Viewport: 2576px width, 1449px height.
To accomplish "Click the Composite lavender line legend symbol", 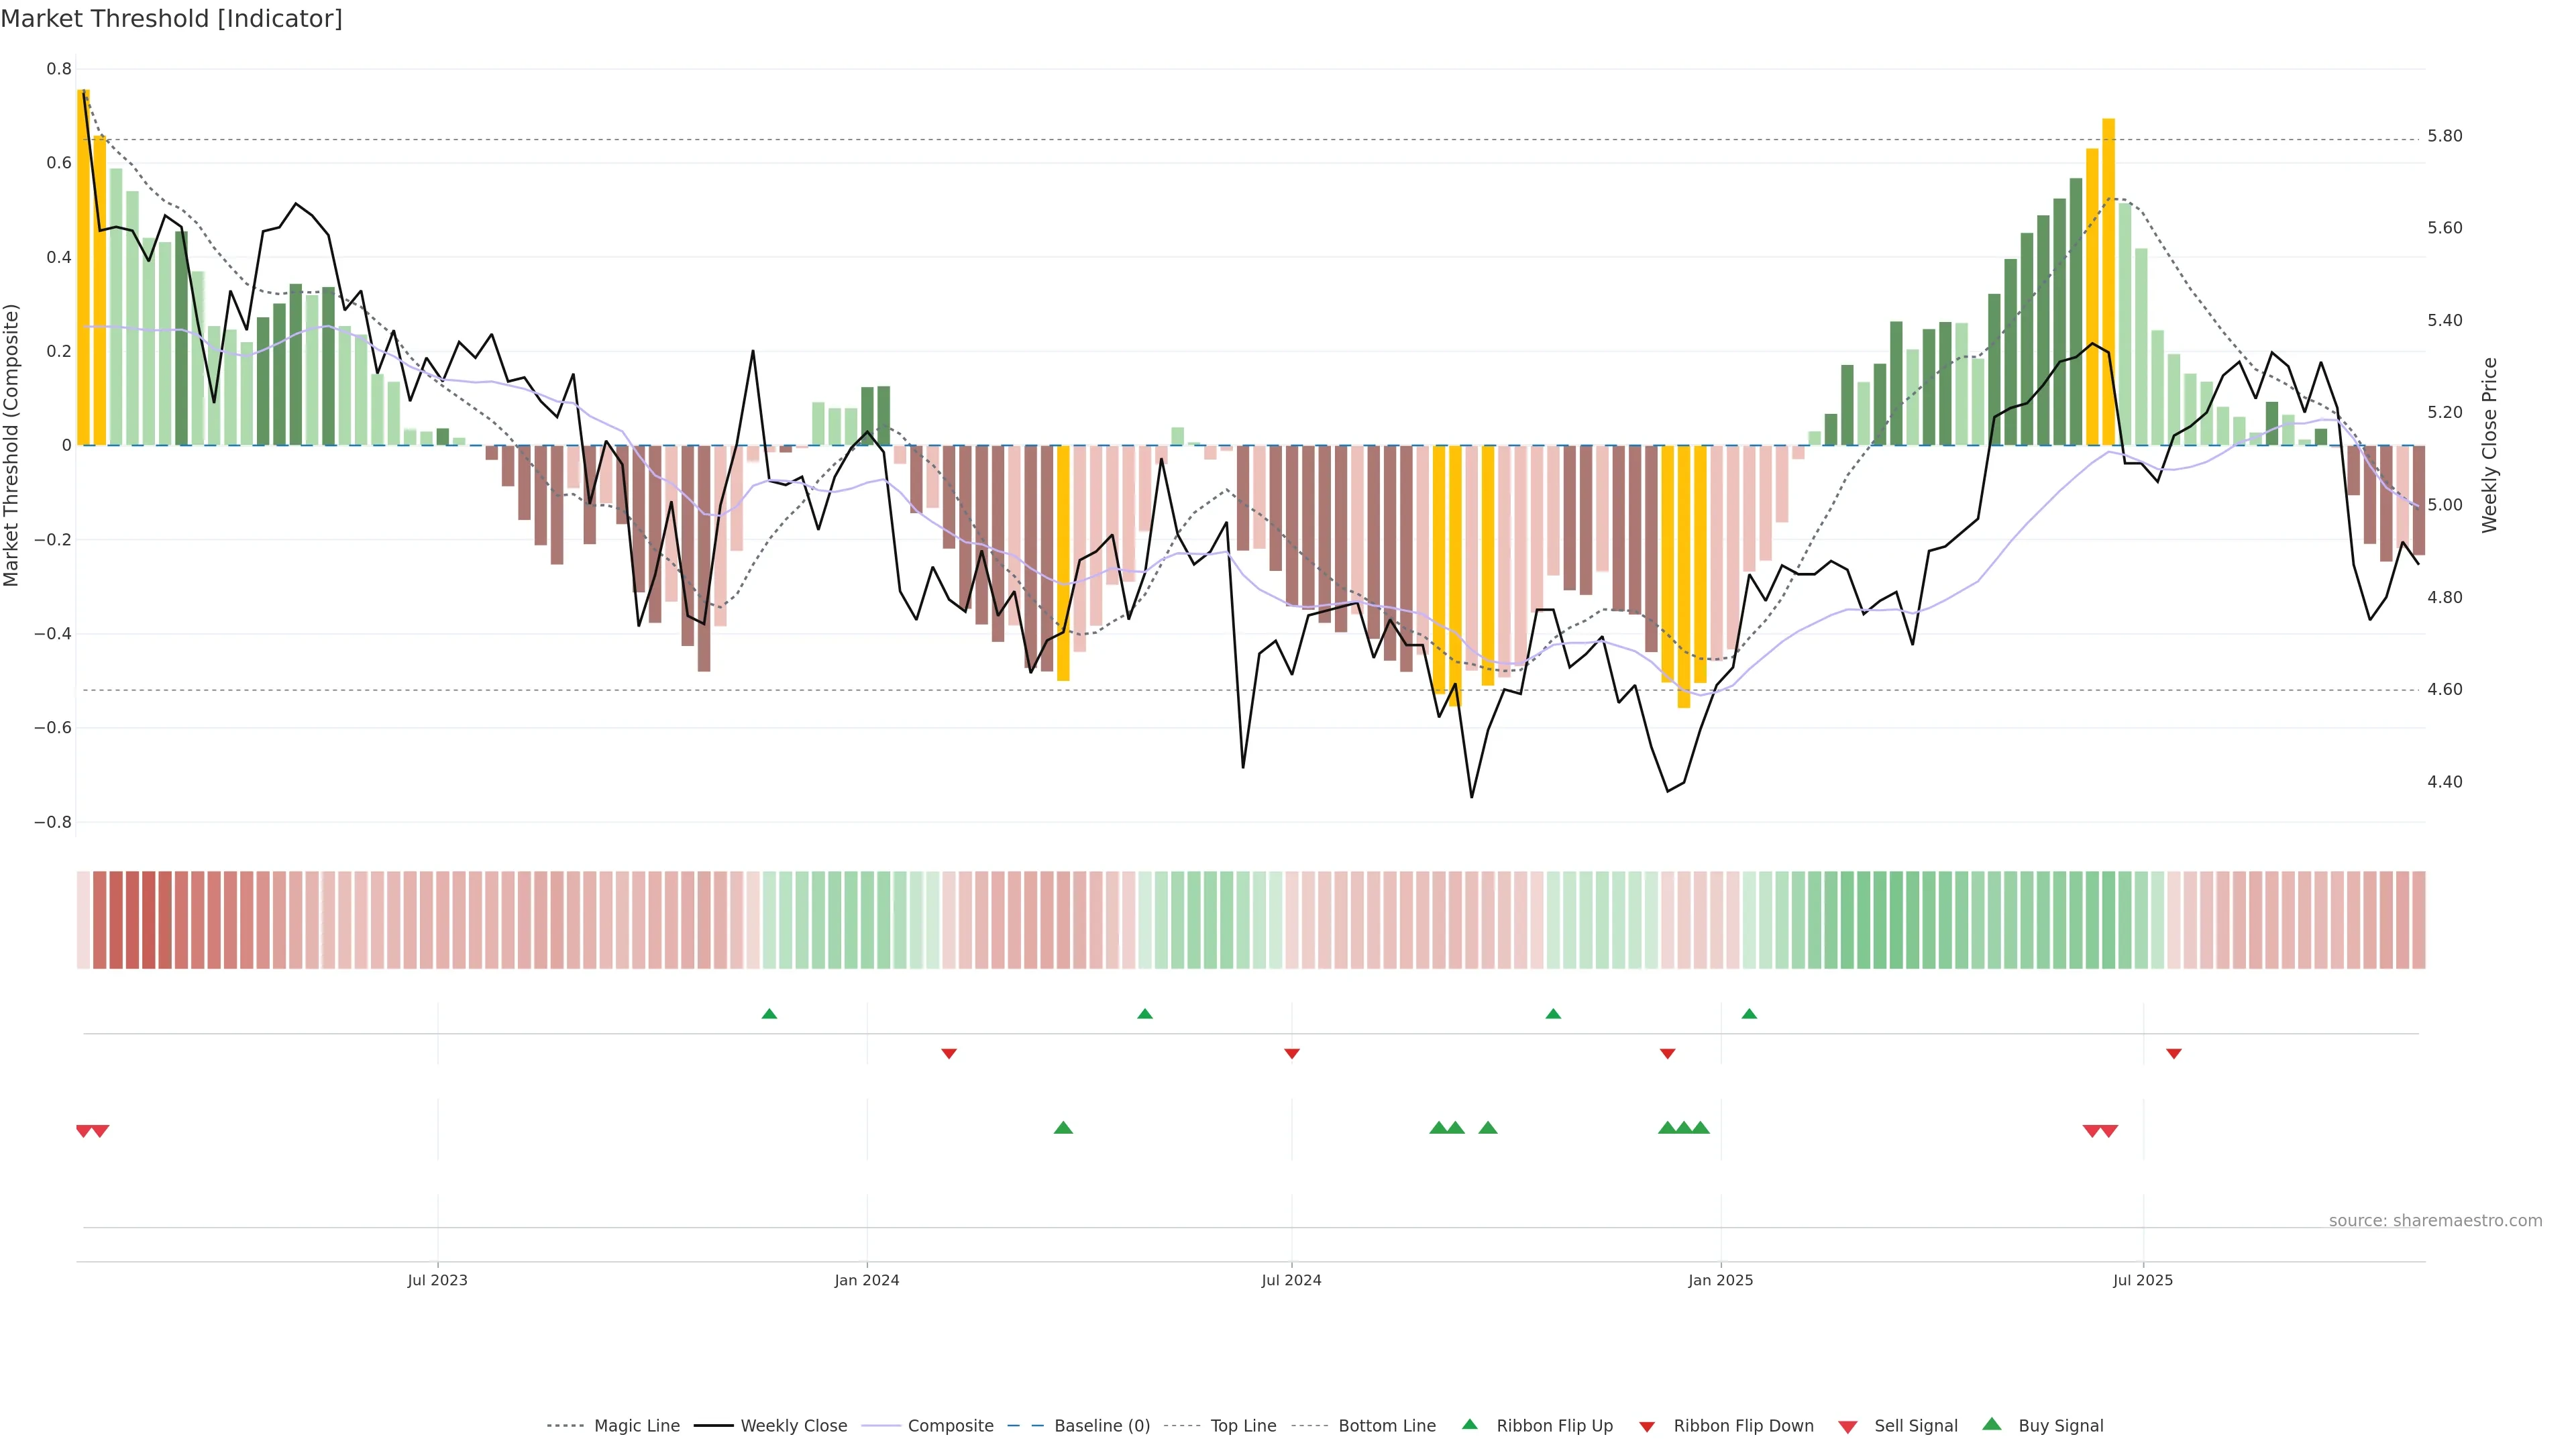I will (x=881, y=1426).
